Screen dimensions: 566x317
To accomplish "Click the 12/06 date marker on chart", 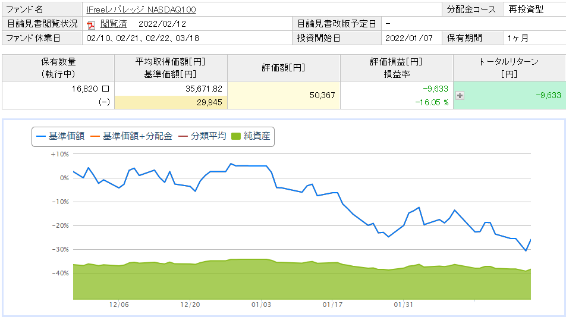I will click(x=119, y=305).
